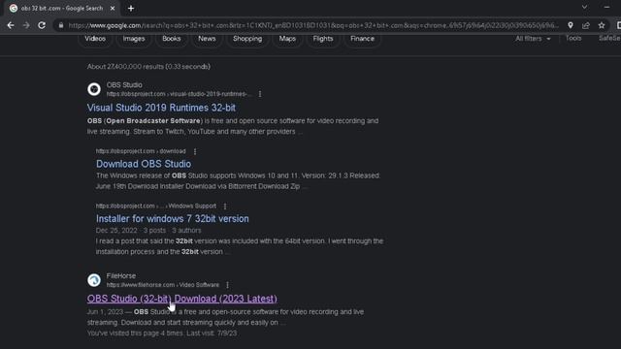Click the obsproject.com Windows Support URL
The image size is (621, 349).
156,206
